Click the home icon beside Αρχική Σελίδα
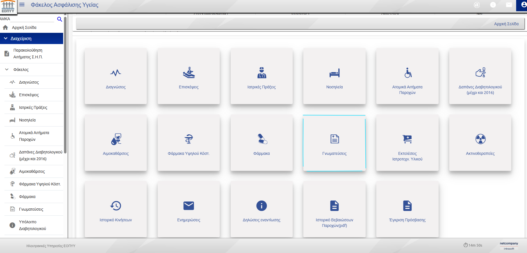The image size is (527, 253). (5, 27)
